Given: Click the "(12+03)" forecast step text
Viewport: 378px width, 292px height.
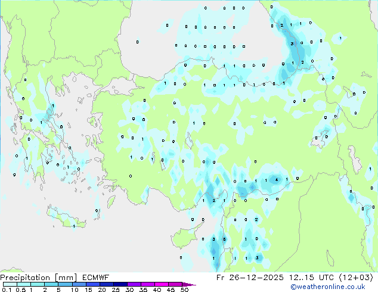Looking at the screenshot, I should 357,278.
